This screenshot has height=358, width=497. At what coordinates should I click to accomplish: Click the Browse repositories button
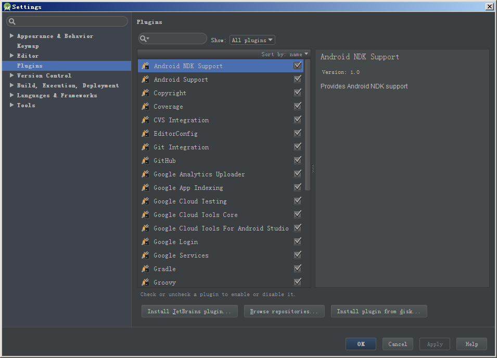[x=284, y=311]
